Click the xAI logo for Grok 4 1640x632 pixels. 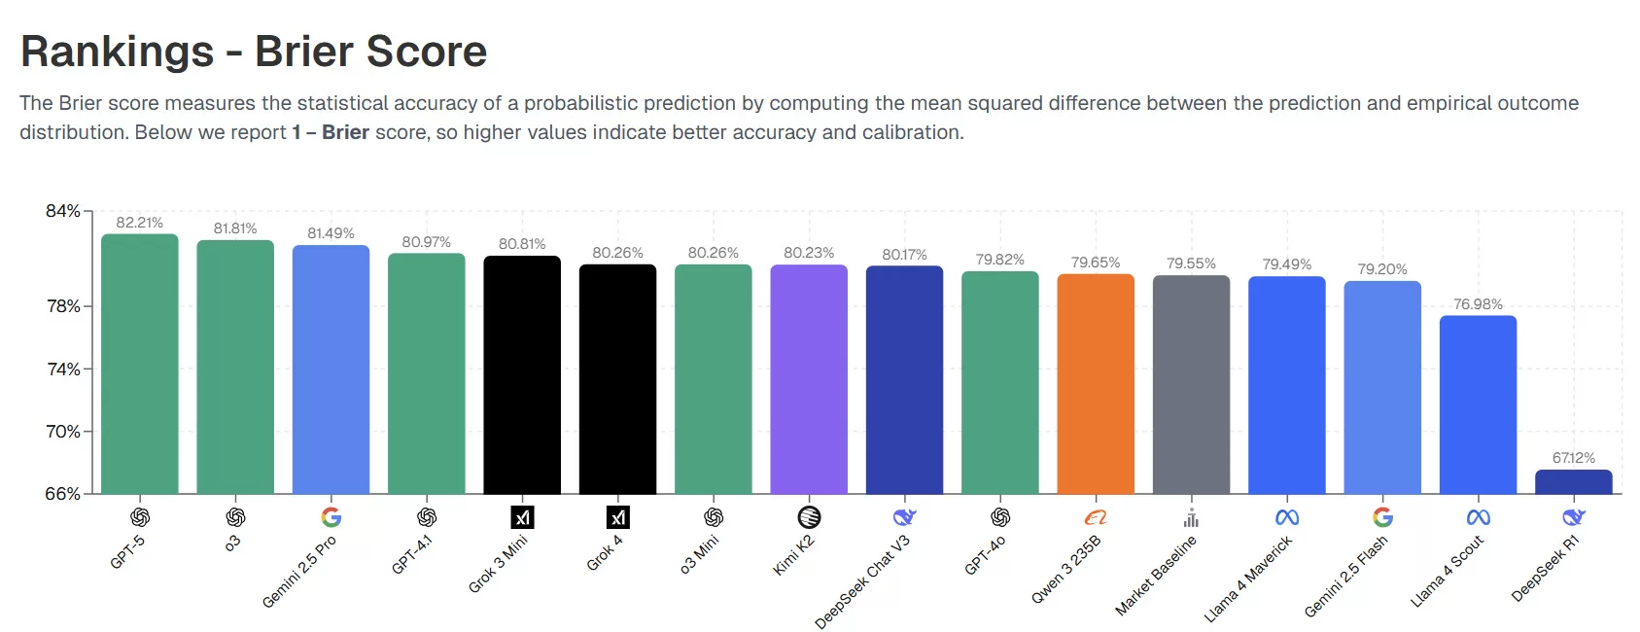[x=618, y=517]
